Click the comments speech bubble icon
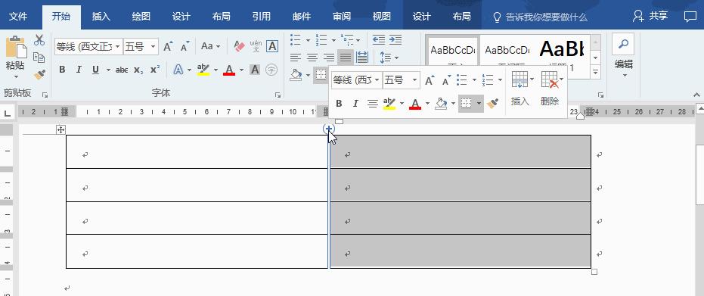The width and height of the screenshot is (704, 296). point(690,17)
